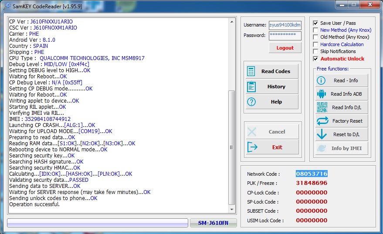Close the SamKEY CodeReader window

(370, 4)
